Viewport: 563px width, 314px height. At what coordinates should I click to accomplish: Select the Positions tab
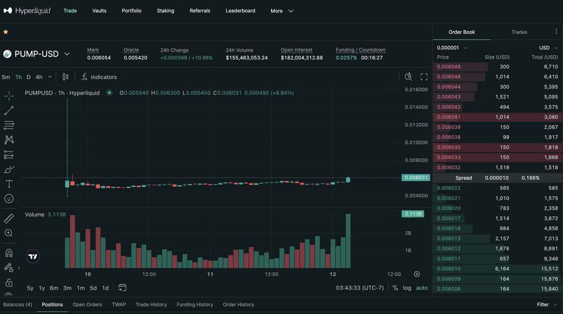52,305
